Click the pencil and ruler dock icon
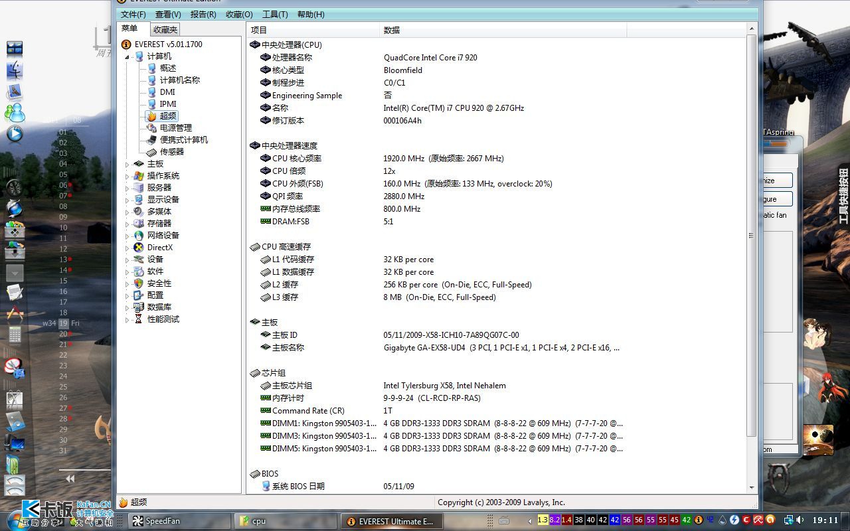Image resolution: width=850 pixels, height=531 pixels. point(15,313)
